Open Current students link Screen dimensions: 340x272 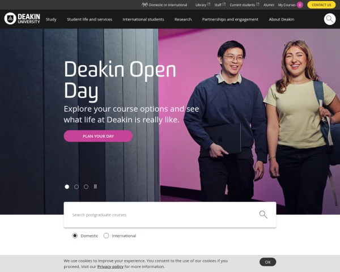coord(244,5)
